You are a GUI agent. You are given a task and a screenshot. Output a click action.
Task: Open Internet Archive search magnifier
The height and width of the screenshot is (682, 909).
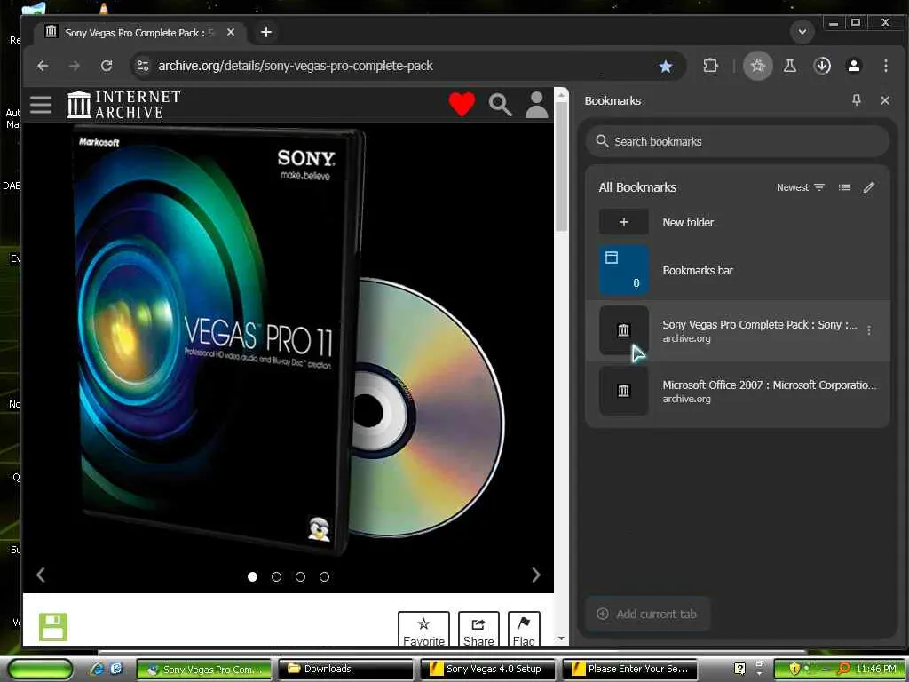500,105
